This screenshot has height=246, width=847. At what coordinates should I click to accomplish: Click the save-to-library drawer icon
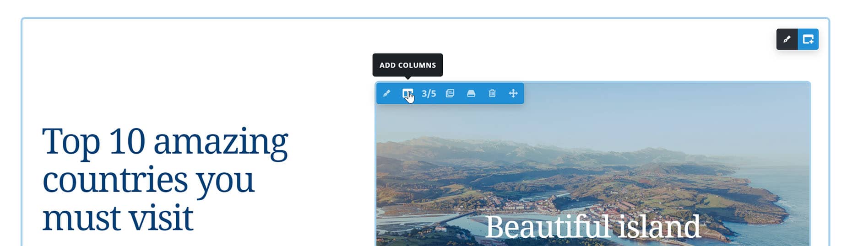(471, 93)
